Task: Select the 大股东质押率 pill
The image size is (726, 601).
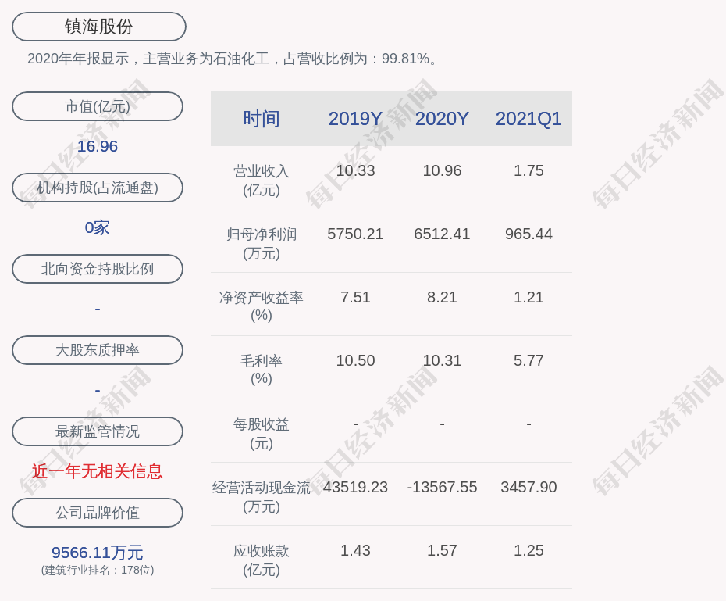Action: click(98, 350)
